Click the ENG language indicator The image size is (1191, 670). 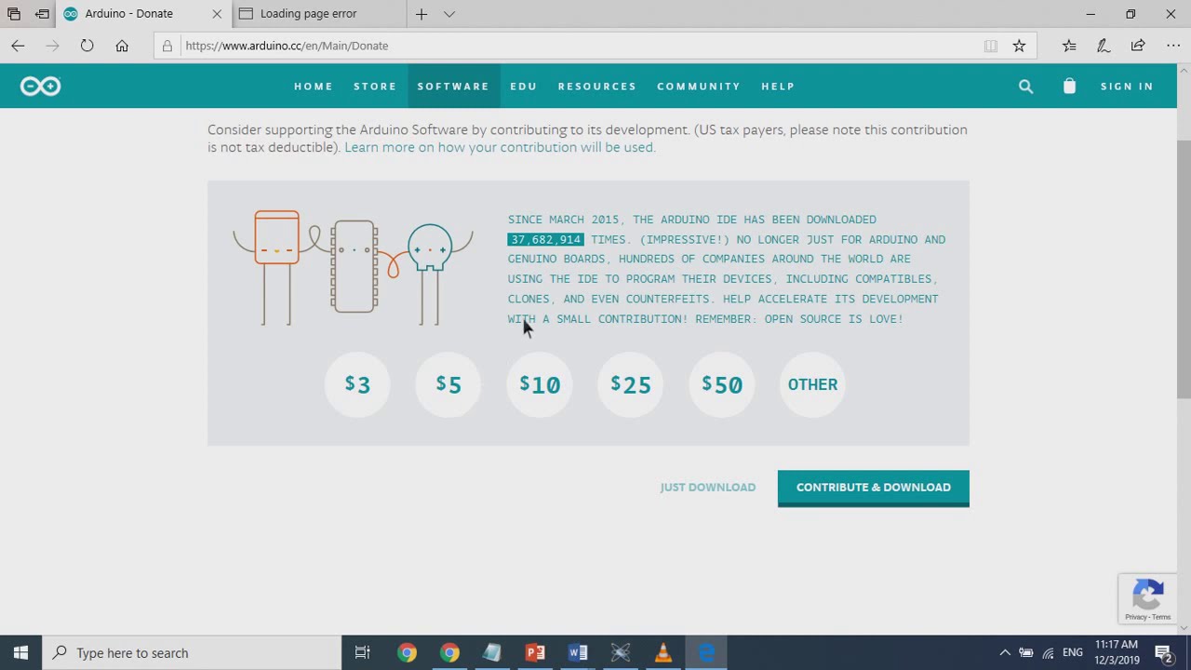point(1073,652)
